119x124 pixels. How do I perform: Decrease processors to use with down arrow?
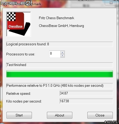point(62,56)
